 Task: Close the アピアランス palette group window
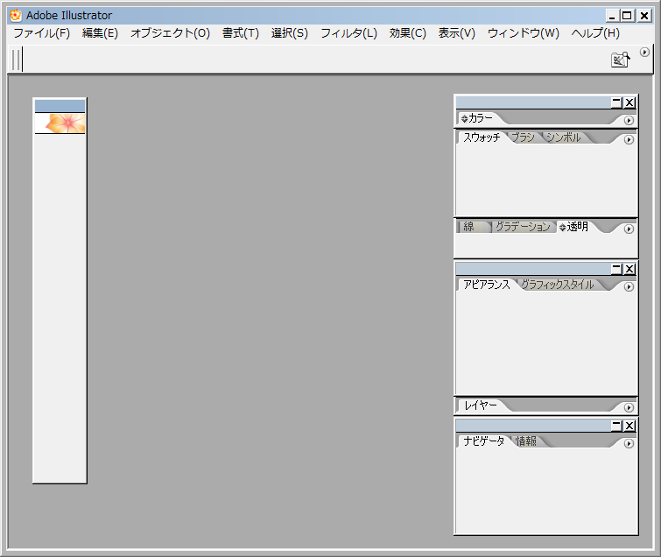629,269
